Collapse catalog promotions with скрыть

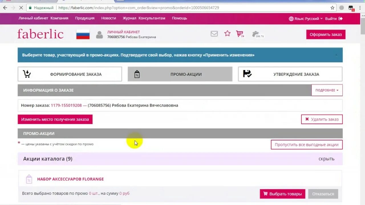327,159
